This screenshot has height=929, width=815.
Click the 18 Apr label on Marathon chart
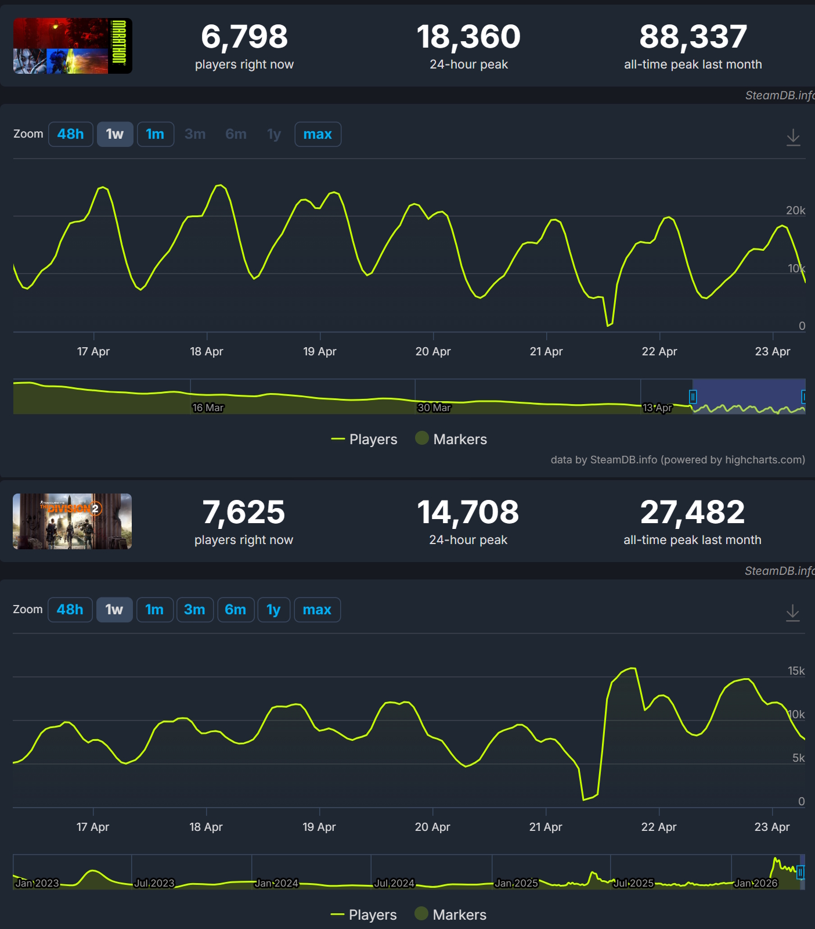pos(207,351)
